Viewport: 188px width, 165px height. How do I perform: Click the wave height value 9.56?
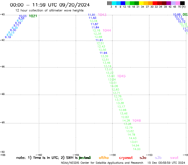click(21, 18)
